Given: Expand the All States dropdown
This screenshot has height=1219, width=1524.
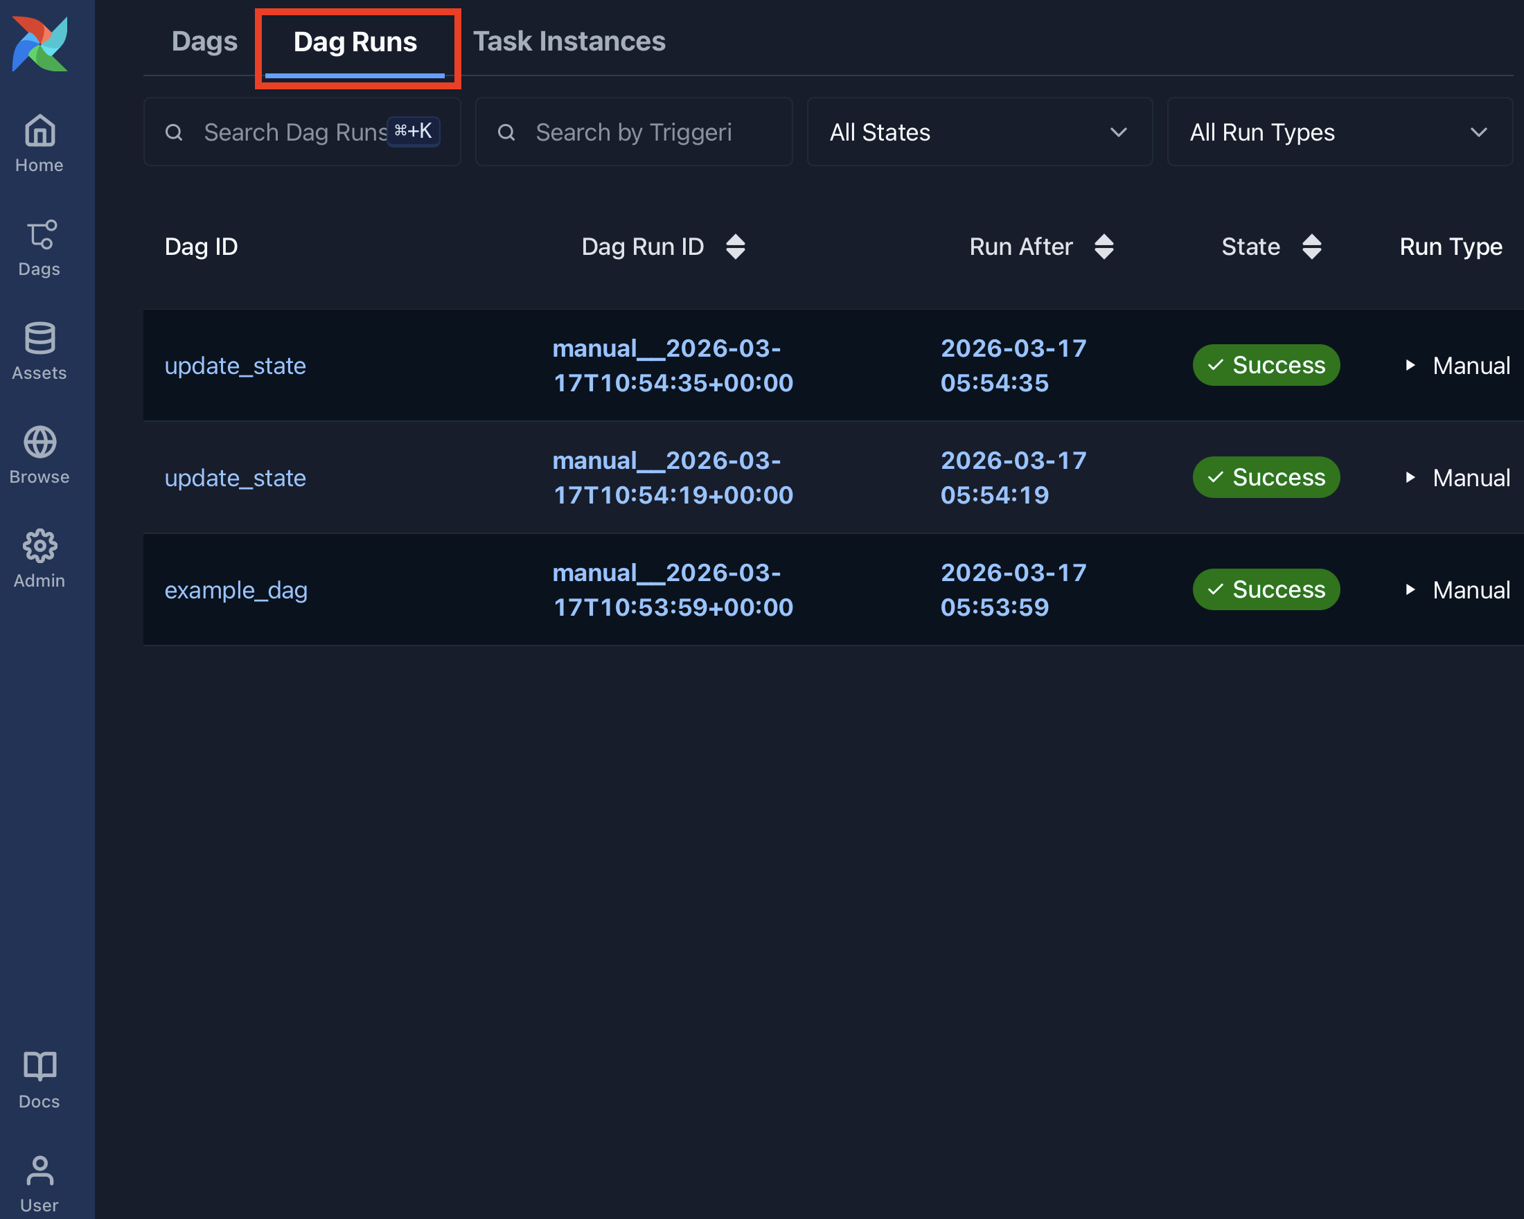Looking at the screenshot, I should [980, 132].
